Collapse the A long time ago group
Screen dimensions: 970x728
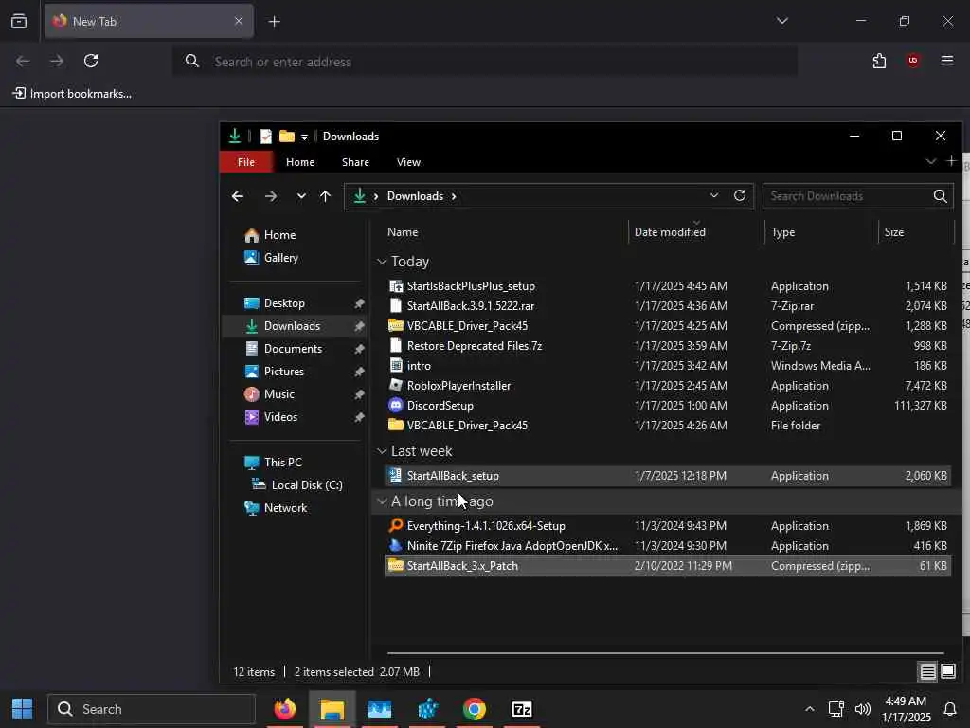[x=382, y=501]
